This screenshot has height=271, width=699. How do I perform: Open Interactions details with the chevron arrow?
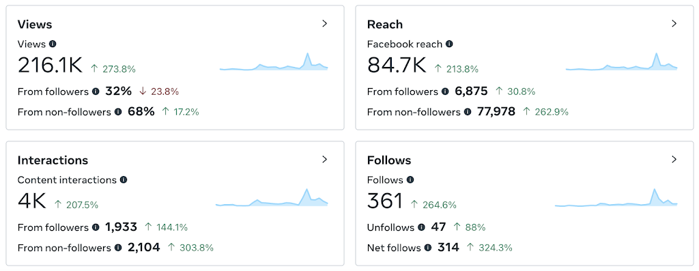325,160
